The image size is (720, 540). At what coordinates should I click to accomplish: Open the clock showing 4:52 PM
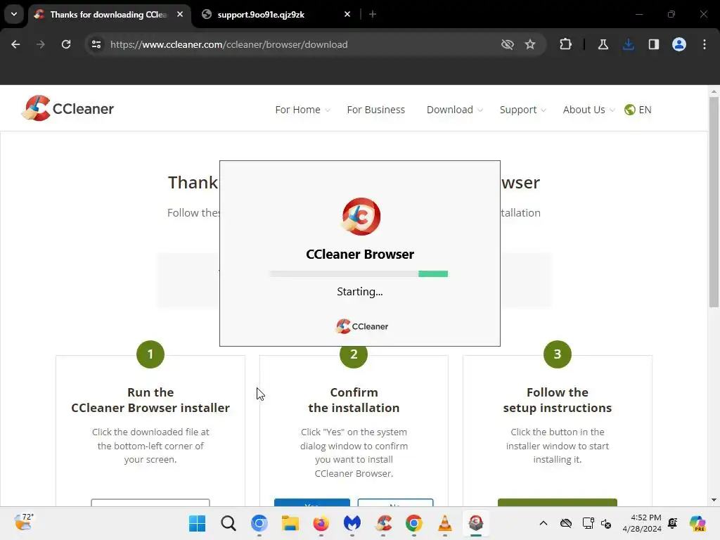(642, 523)
